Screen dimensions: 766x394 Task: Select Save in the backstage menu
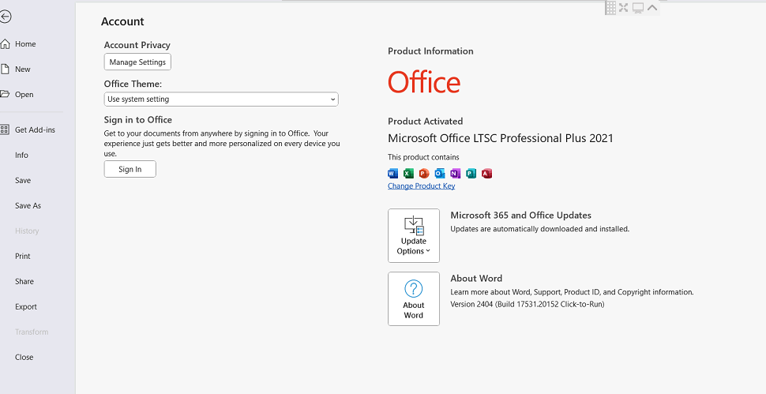tap(23, 181)
